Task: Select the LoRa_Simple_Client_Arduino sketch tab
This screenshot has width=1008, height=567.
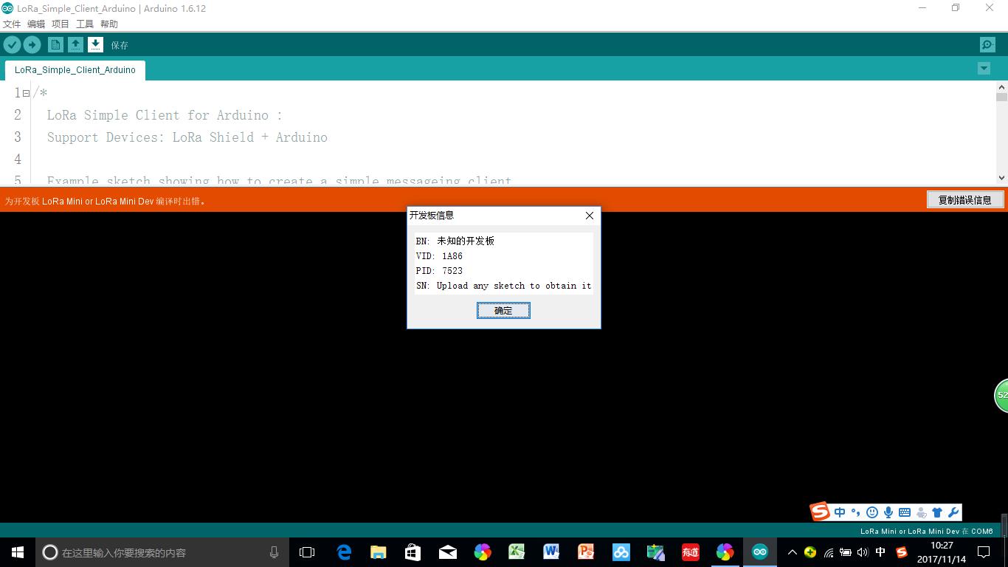Action: [75, 70]
